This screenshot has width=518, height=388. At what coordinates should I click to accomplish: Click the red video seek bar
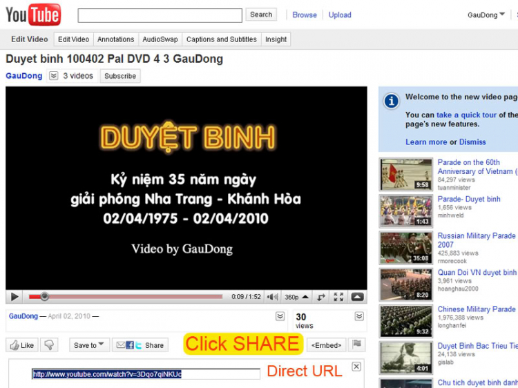pos(126,297)
